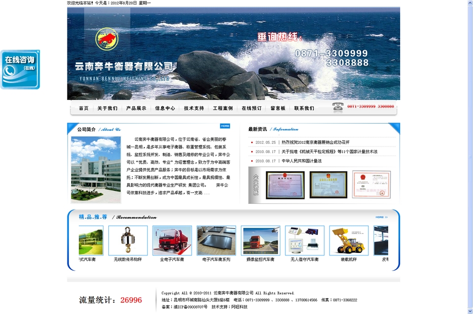Click MORE link in 精品推荐 section
Screen dimensions: 473x314
pyautogui.click(x=381, y=217)
